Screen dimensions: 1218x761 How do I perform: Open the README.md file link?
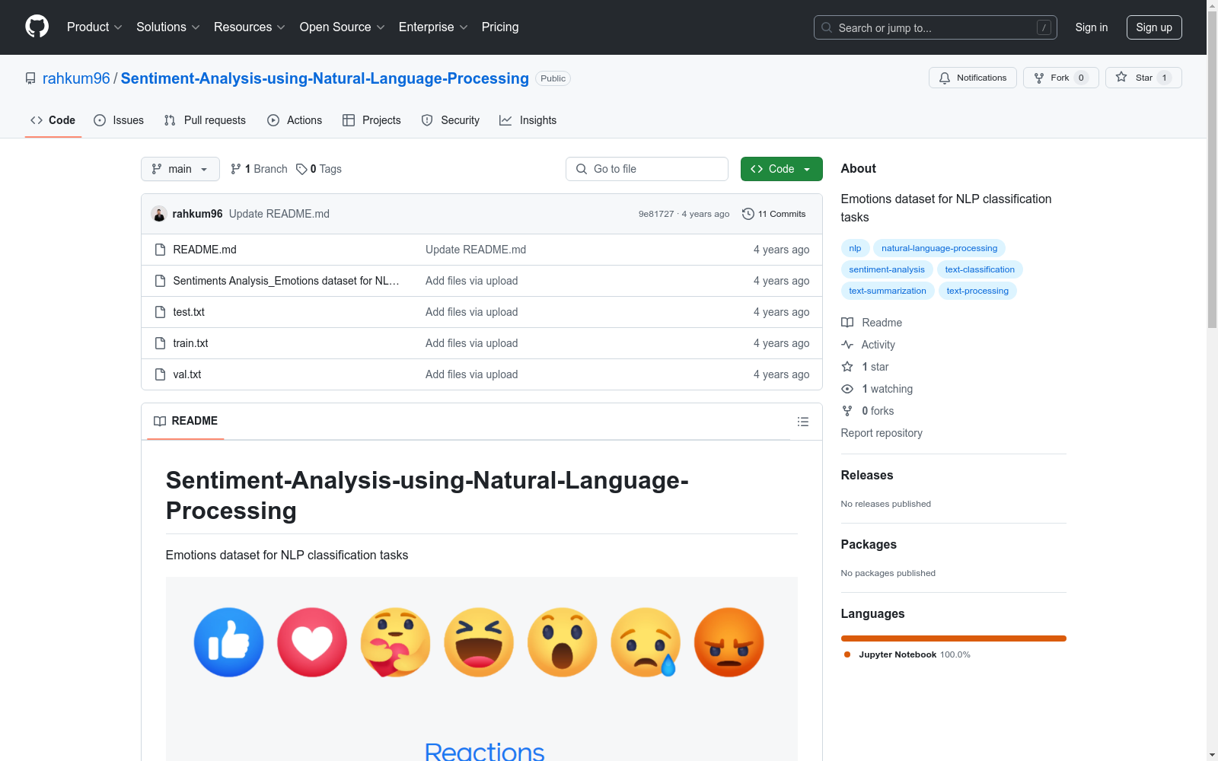click(x=205, y=250)
